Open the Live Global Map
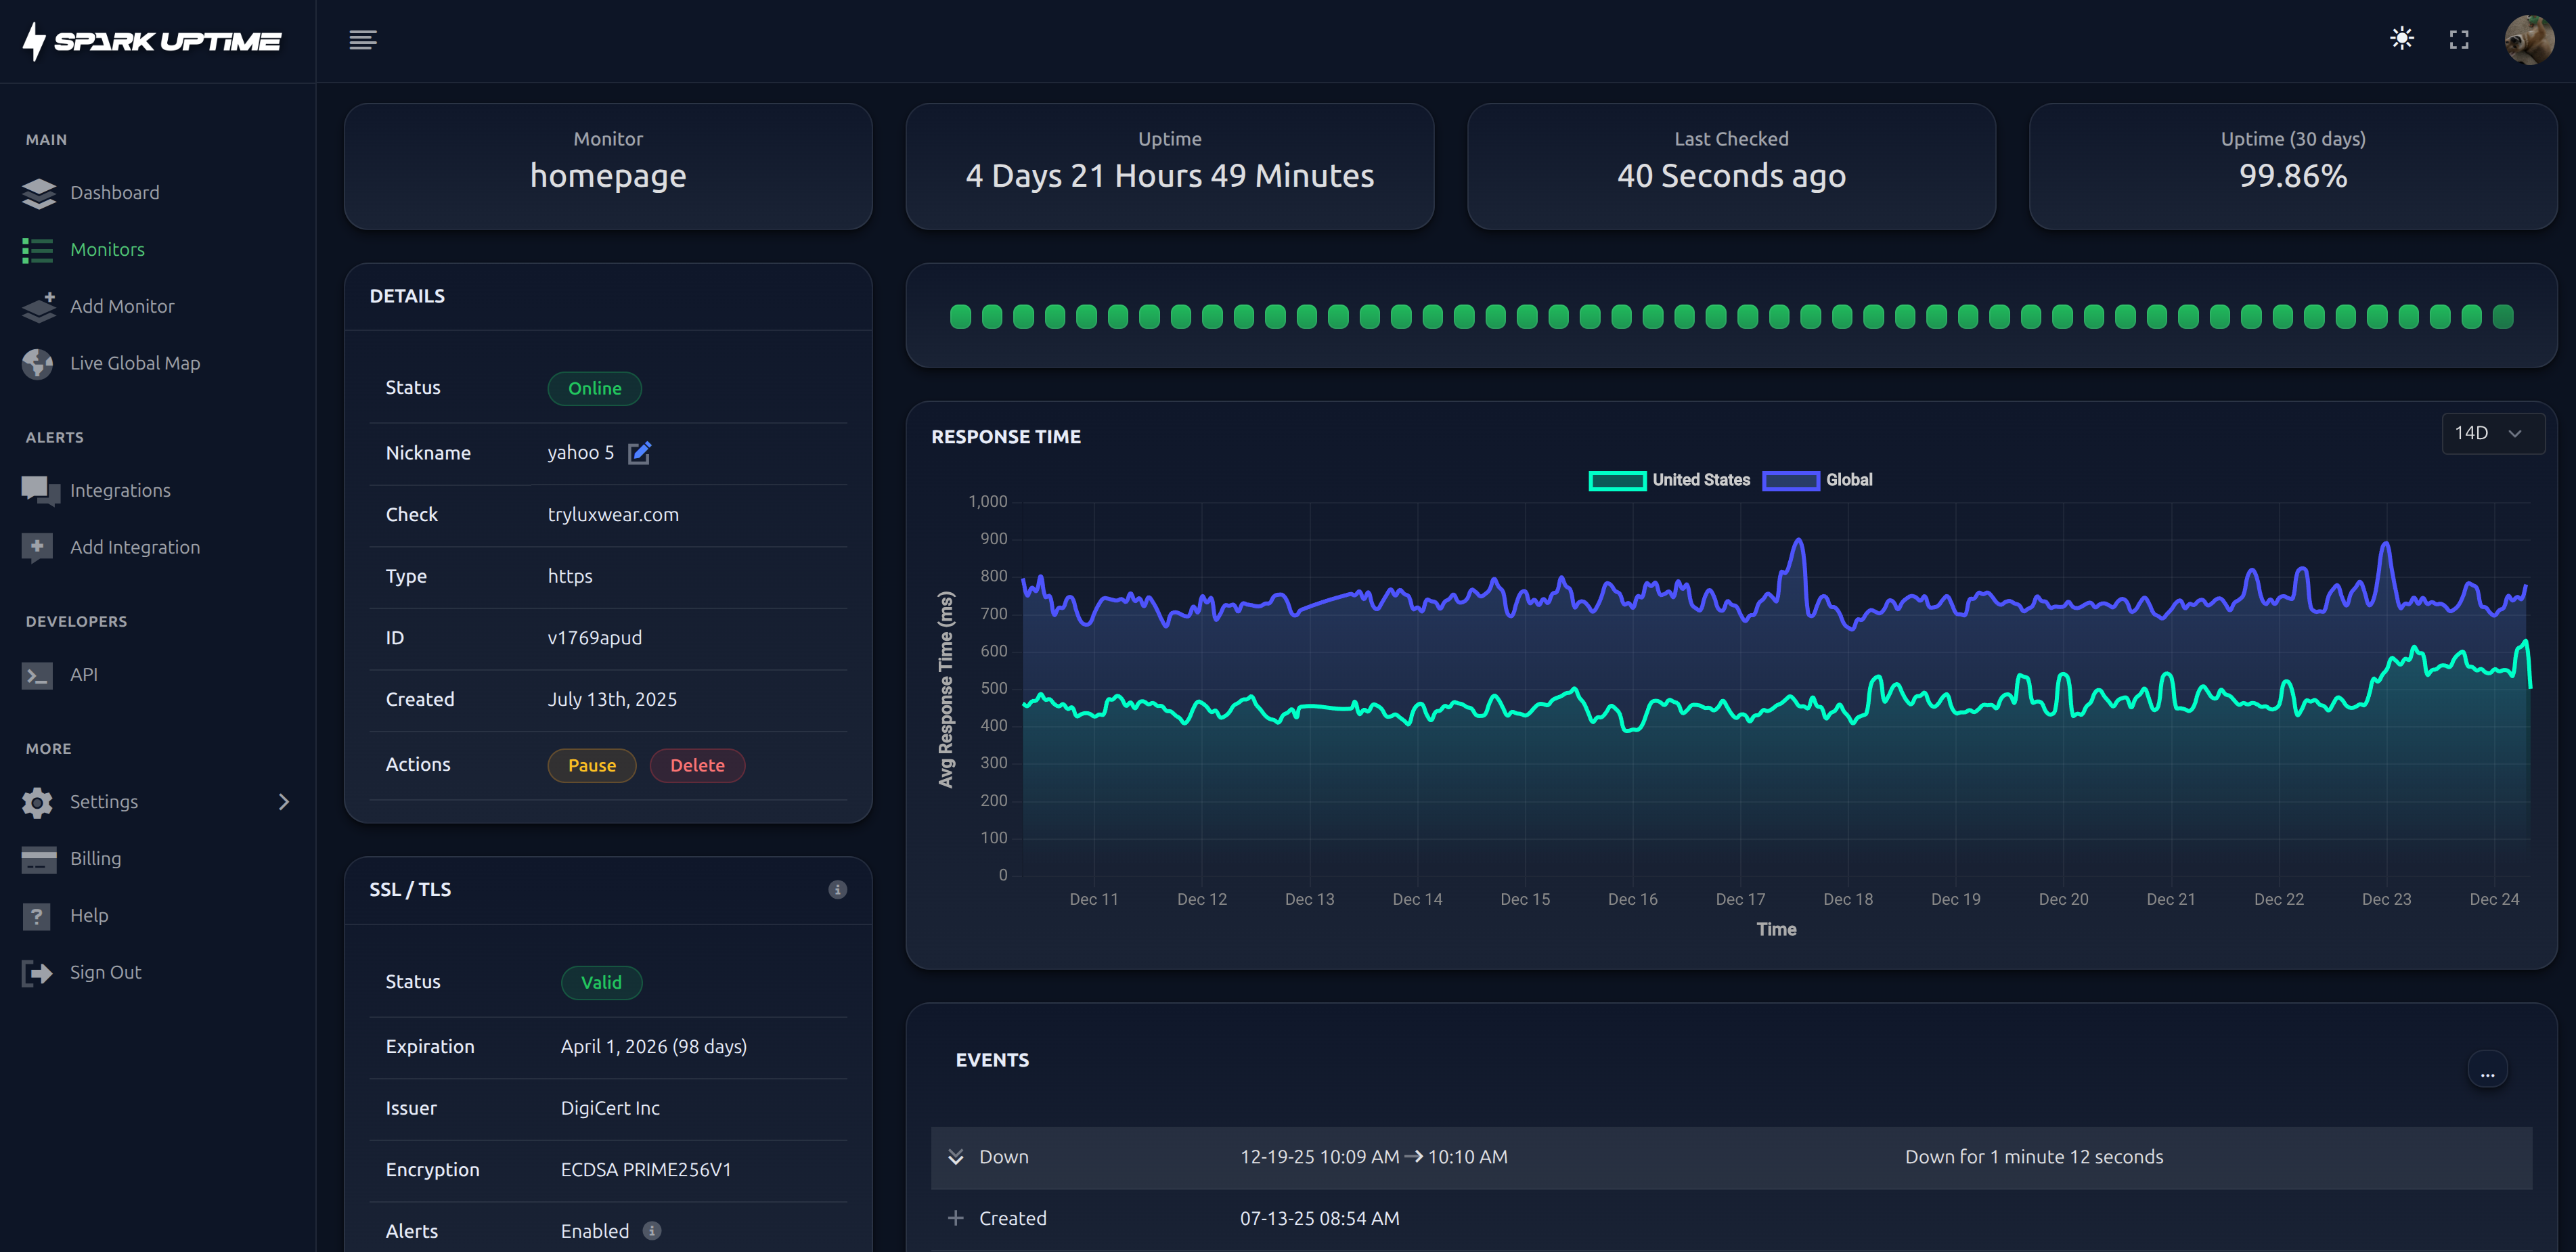 click(135, 363)
